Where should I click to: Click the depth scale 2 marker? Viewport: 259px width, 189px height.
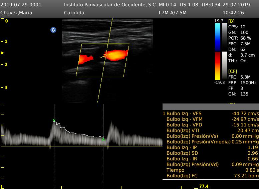coord(6,64)
